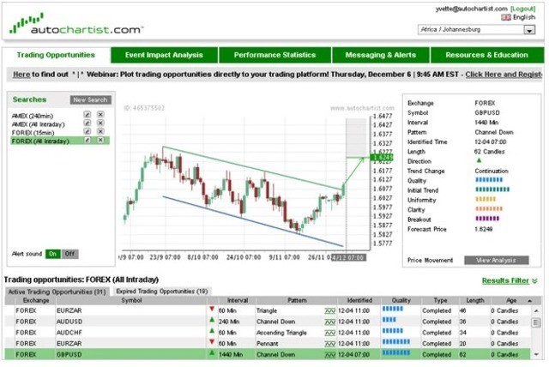The height and width of the screenshot is (367, 549).
Task: Expand the Results Filter
Action: (510, 280)
